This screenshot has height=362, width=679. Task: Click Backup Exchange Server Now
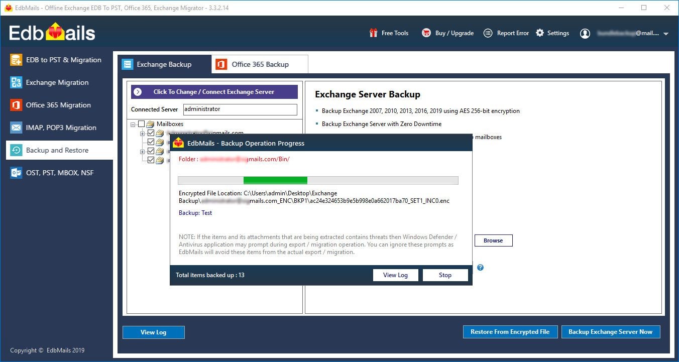(x=610, y=332)
